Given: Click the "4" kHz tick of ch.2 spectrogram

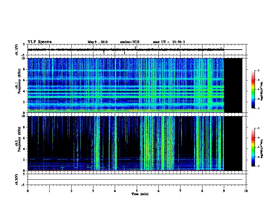Looking at the screenshot, I should [x=24, y=149].
